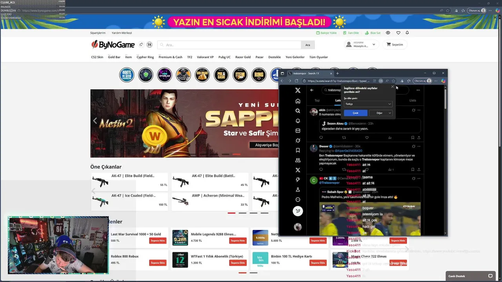Viewport: 502px width, 282px height.
Task: Open X search three-dots options menu
Action: coord(418,90)
